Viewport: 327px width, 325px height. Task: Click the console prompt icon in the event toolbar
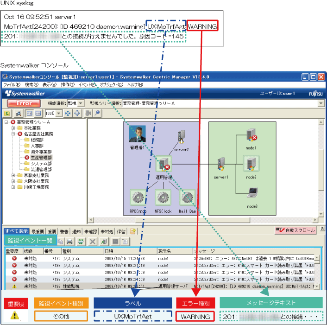(115, 242)
